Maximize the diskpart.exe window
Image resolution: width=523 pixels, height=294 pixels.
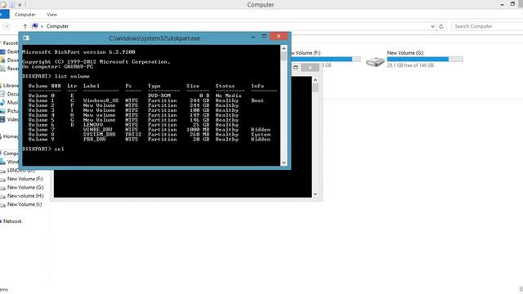coord(264,36)
